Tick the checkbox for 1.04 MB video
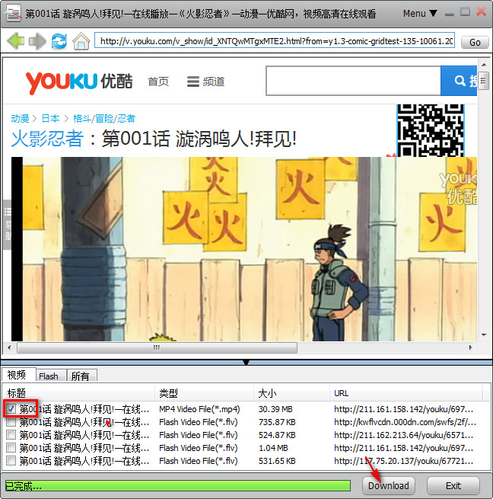The width and height of the screenshot is (493, 499). 11,448
